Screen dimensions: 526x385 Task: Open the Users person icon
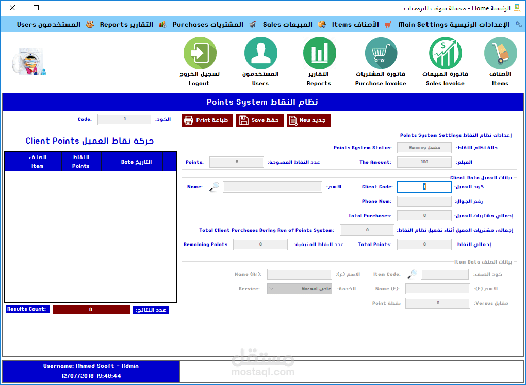tap(260, 53)
